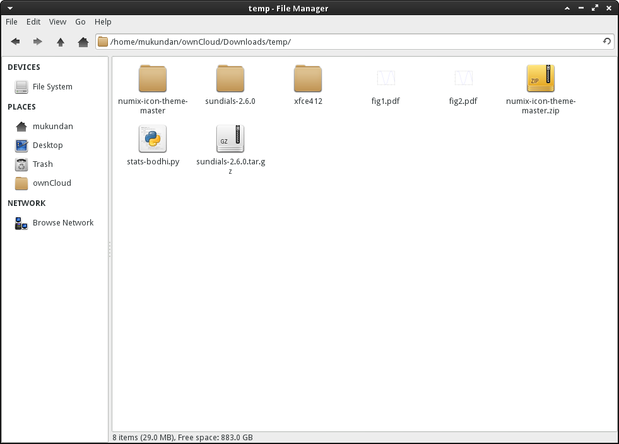This screenshot has width=619, height=444.
Task: Go up to the parent folder
Action: tap(61, 42)
